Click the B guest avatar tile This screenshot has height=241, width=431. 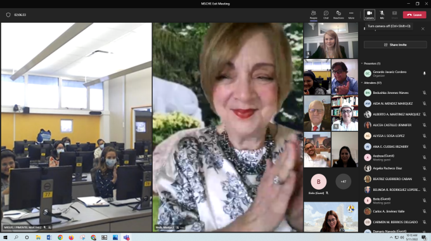[319, 181]
